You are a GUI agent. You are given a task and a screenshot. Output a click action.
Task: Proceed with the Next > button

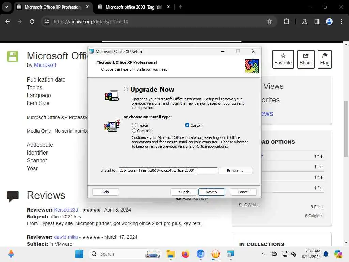[211, 192]
